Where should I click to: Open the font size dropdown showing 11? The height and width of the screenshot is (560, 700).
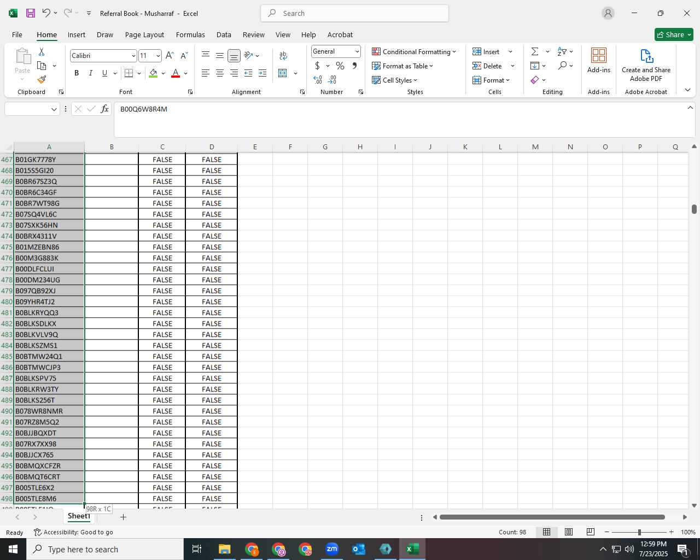coord(158,56)
